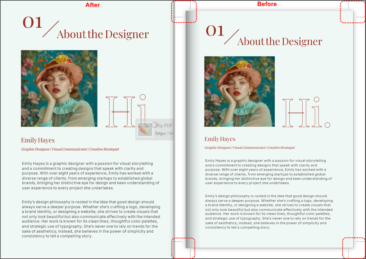Viewport: 366px width, 259px height.
Task: Click the '01' number on Before page
Action: 215,30
